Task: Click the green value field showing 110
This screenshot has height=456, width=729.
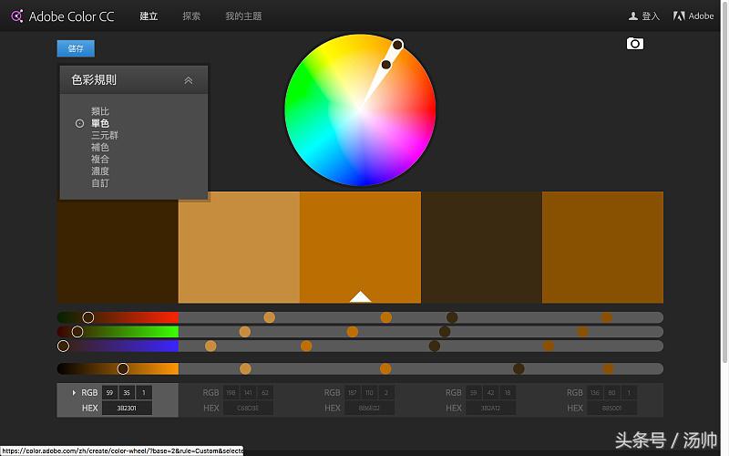Action: (x=369, y=393)
